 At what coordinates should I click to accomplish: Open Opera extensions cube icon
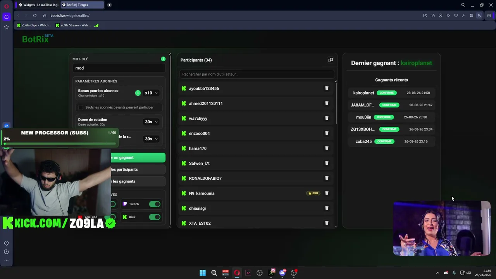pyautogui.click(x=489, y=15)
